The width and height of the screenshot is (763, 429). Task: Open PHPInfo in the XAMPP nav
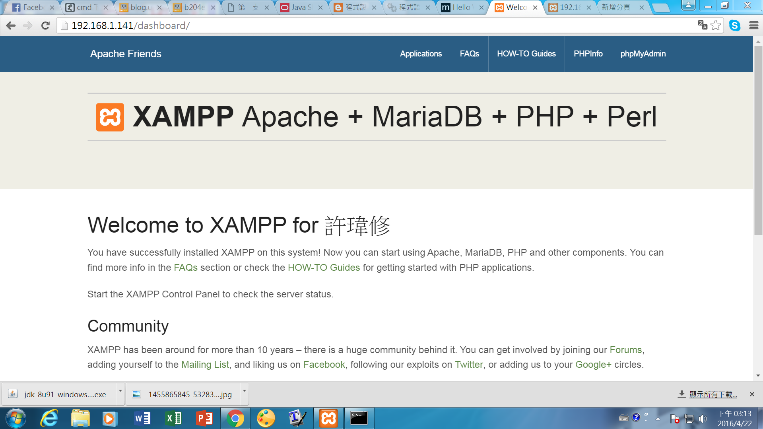tap(588, 54)
